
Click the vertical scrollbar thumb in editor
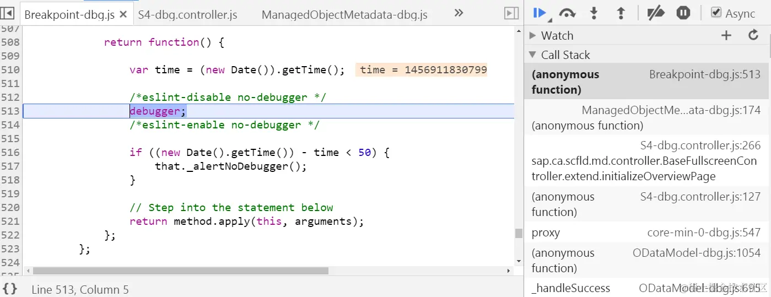(519, 233)
